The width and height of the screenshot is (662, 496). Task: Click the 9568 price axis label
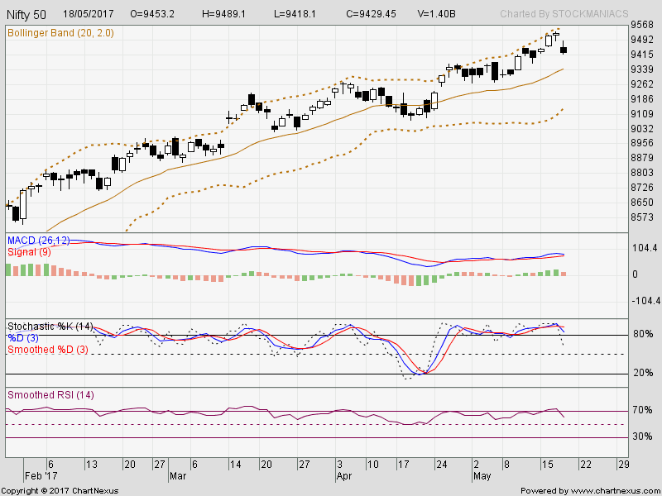click(642, 25)
